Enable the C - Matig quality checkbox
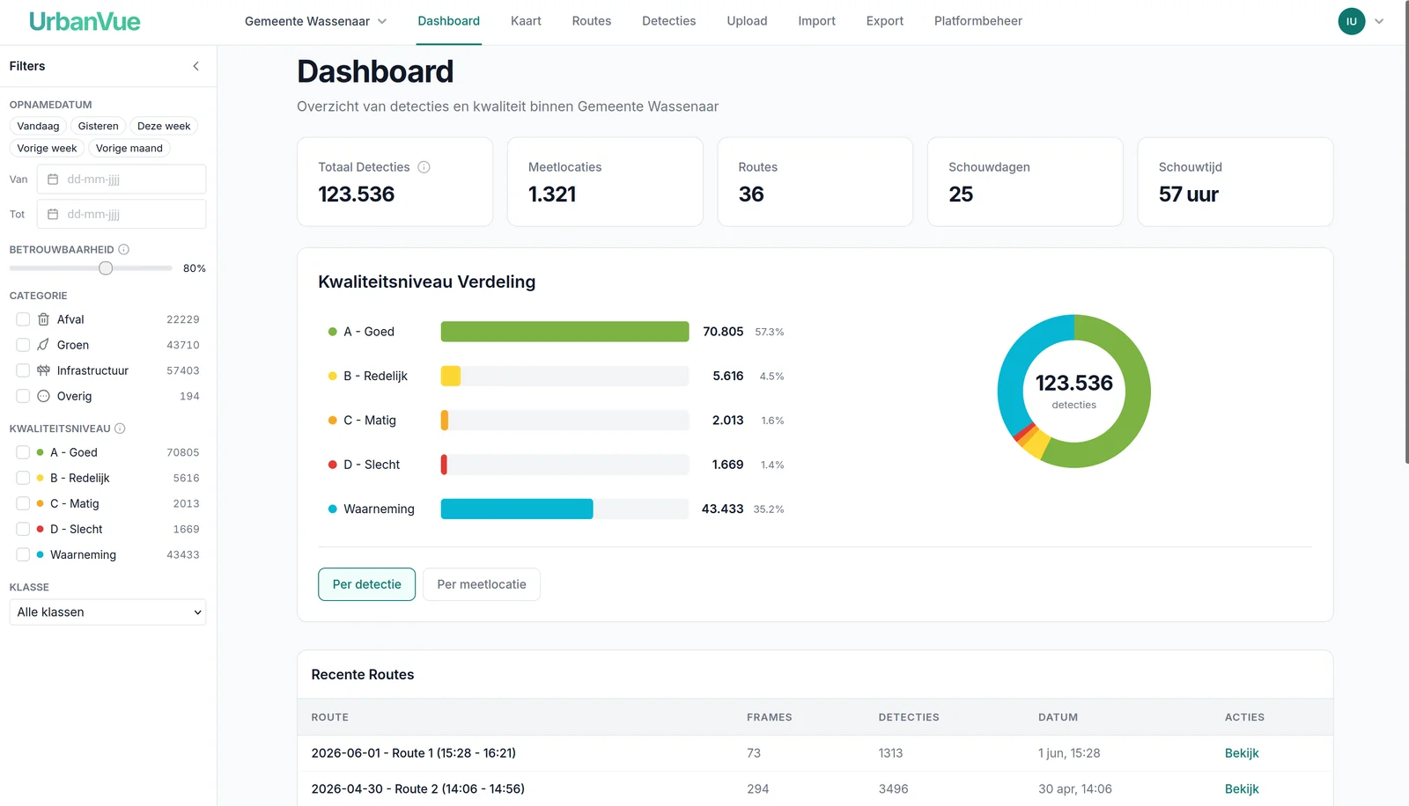1409x806 pixels. point(23,503)
